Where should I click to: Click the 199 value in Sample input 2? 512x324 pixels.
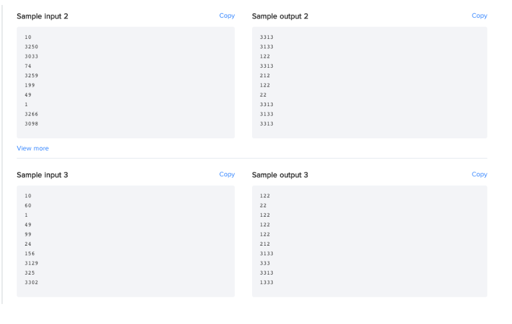tap(30, 86)
